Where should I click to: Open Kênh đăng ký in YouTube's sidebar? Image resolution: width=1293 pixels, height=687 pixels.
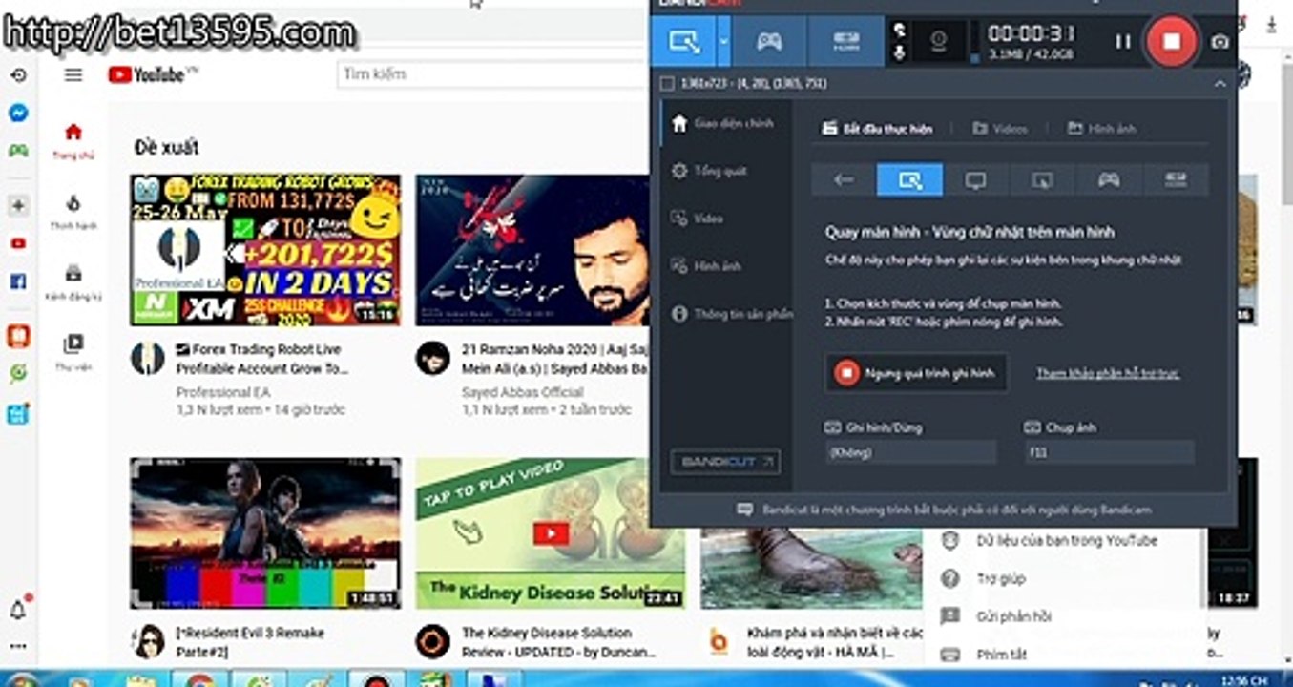click(73, 282)
